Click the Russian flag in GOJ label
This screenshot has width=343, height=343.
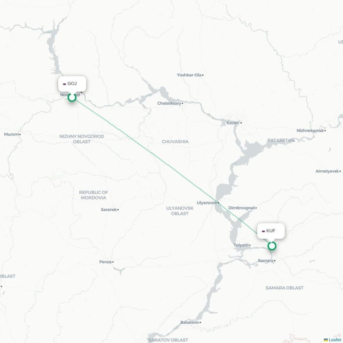(x=64, y=84)
